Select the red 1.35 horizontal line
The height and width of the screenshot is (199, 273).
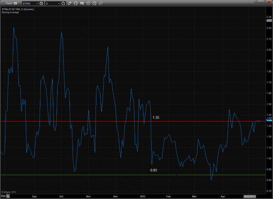tap(92, 121)
